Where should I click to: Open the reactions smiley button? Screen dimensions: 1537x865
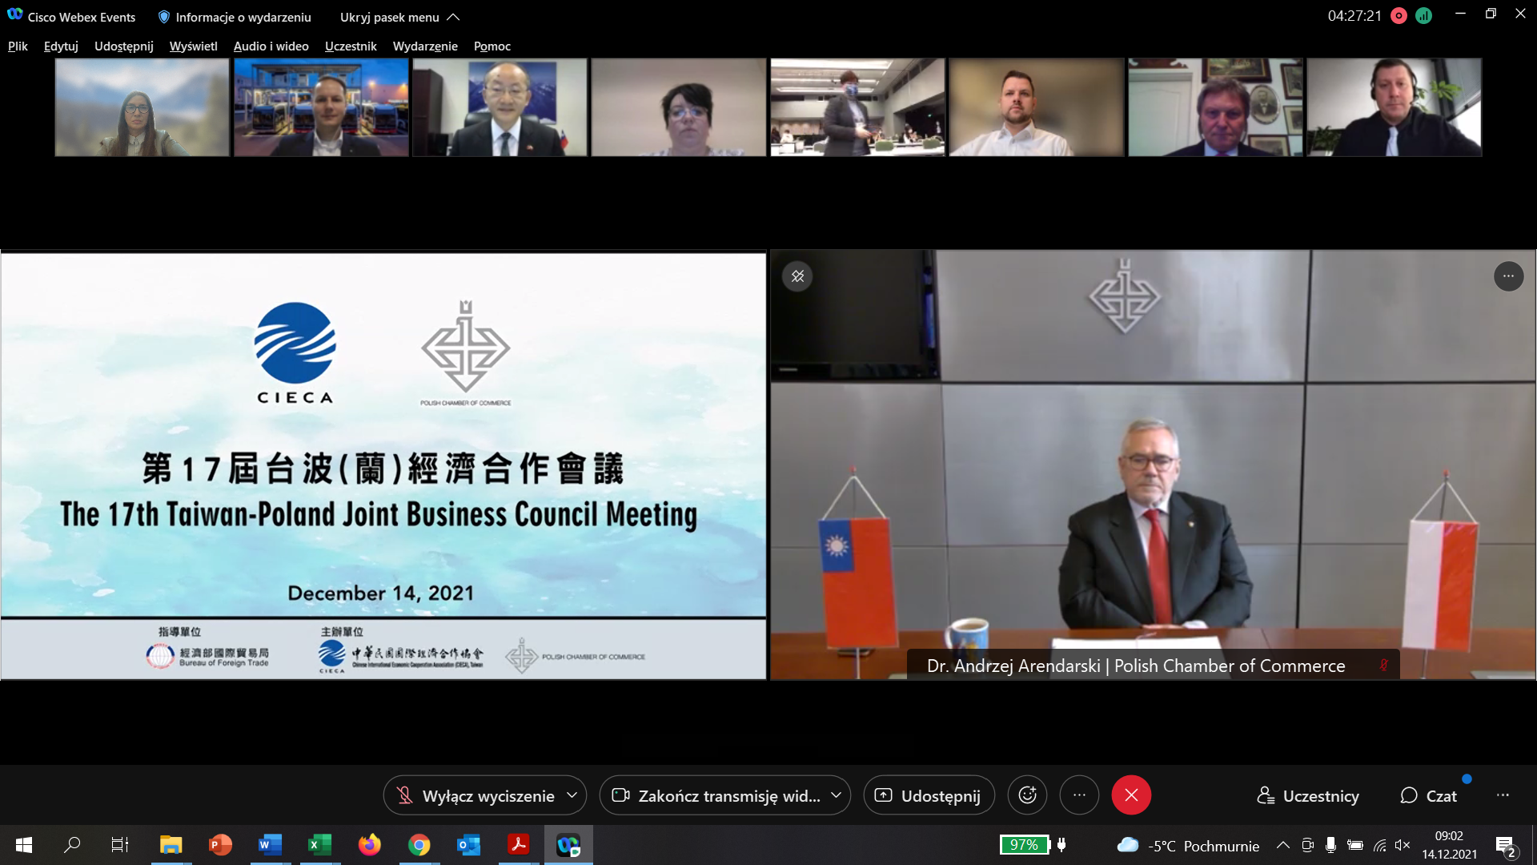pos(1027,795)
